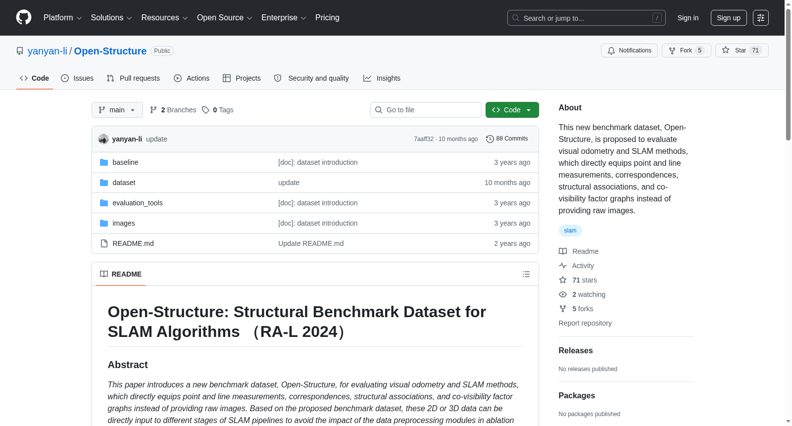Click the baseline folder icon

tap(104, 162)
